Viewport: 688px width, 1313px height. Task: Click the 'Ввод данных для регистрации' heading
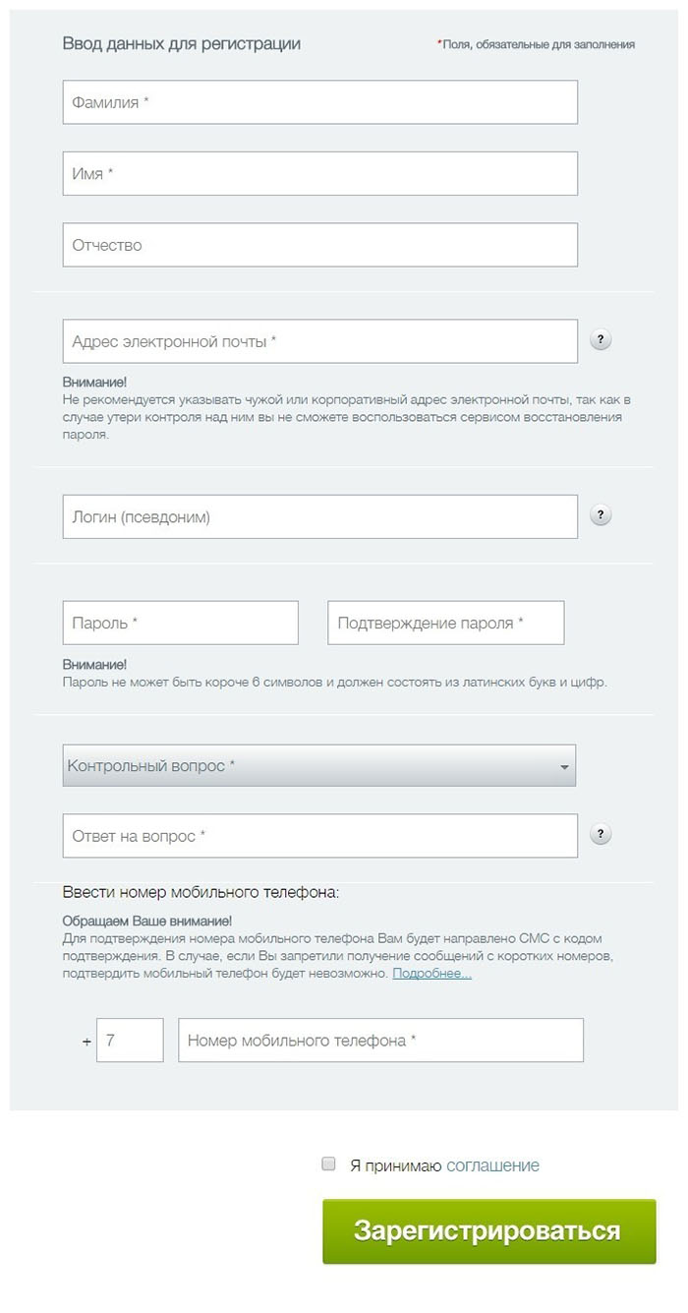(182, 43)
